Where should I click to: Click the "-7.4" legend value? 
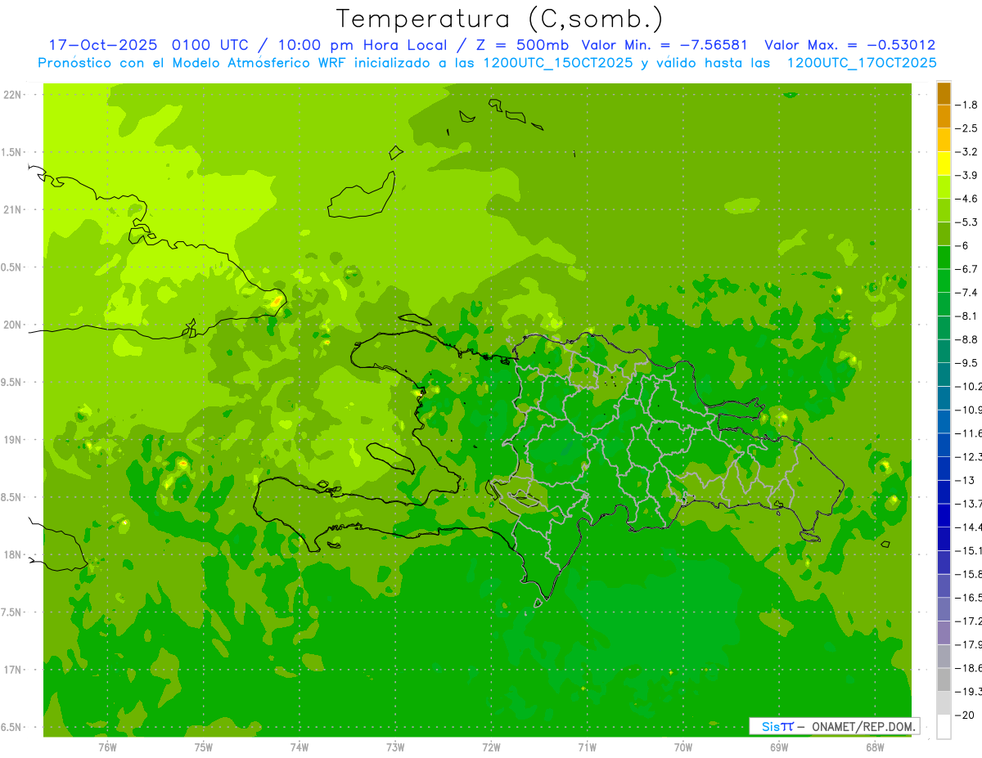tap(968, 293)
